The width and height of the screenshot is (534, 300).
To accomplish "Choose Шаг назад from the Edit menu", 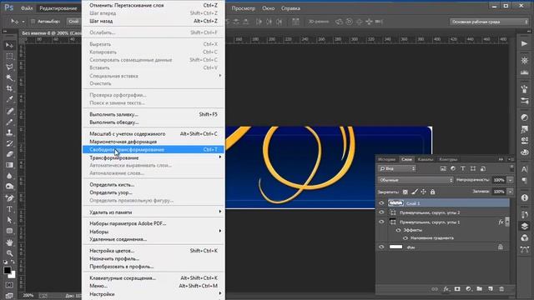I will click(154, 21).
